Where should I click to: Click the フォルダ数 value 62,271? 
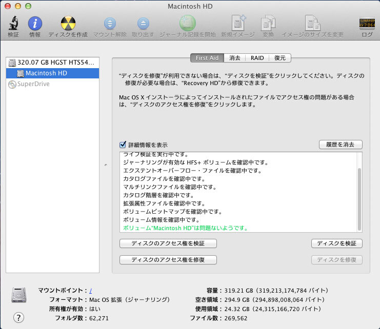tap(99, 318)
